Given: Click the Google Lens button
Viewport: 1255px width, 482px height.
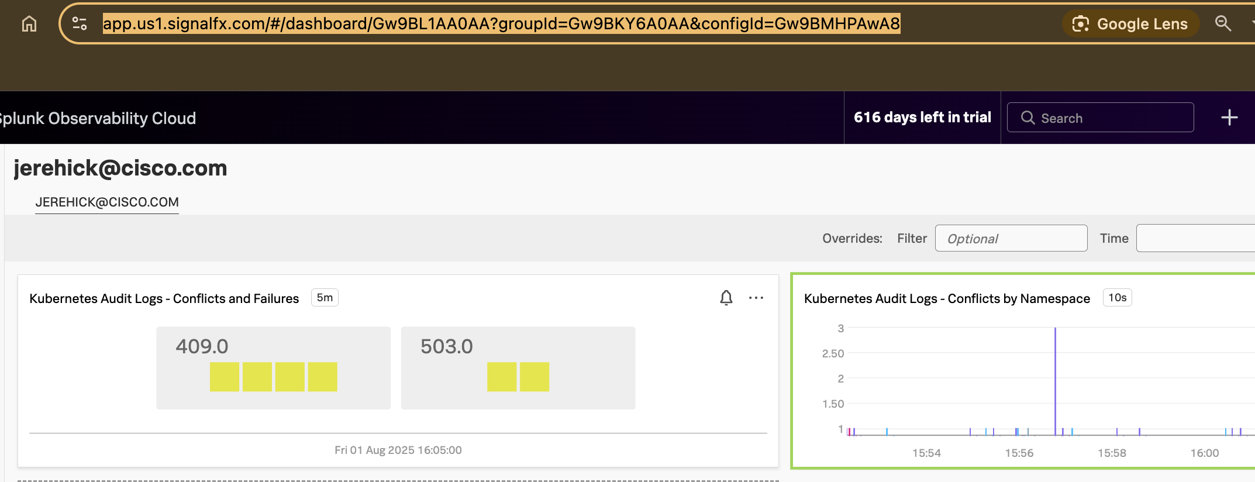Looking at the screenshot, I should coord(1130,24).
